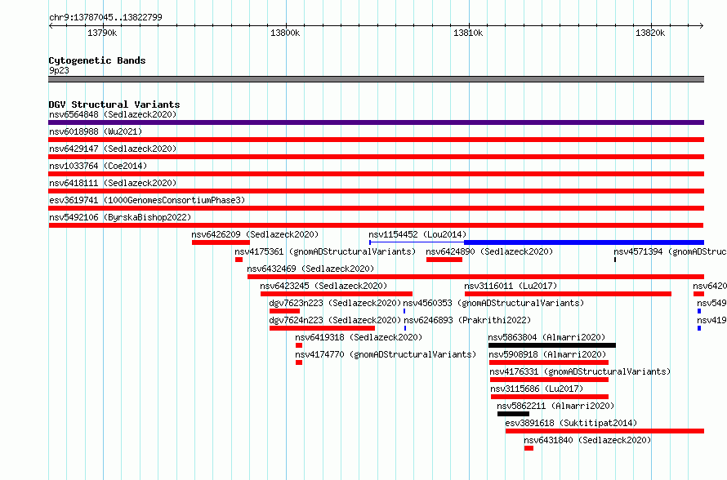Viewport: 727px width, 480px height.
Task: Click the red bar under nsv3116011
Action: [x=568, y=294]
